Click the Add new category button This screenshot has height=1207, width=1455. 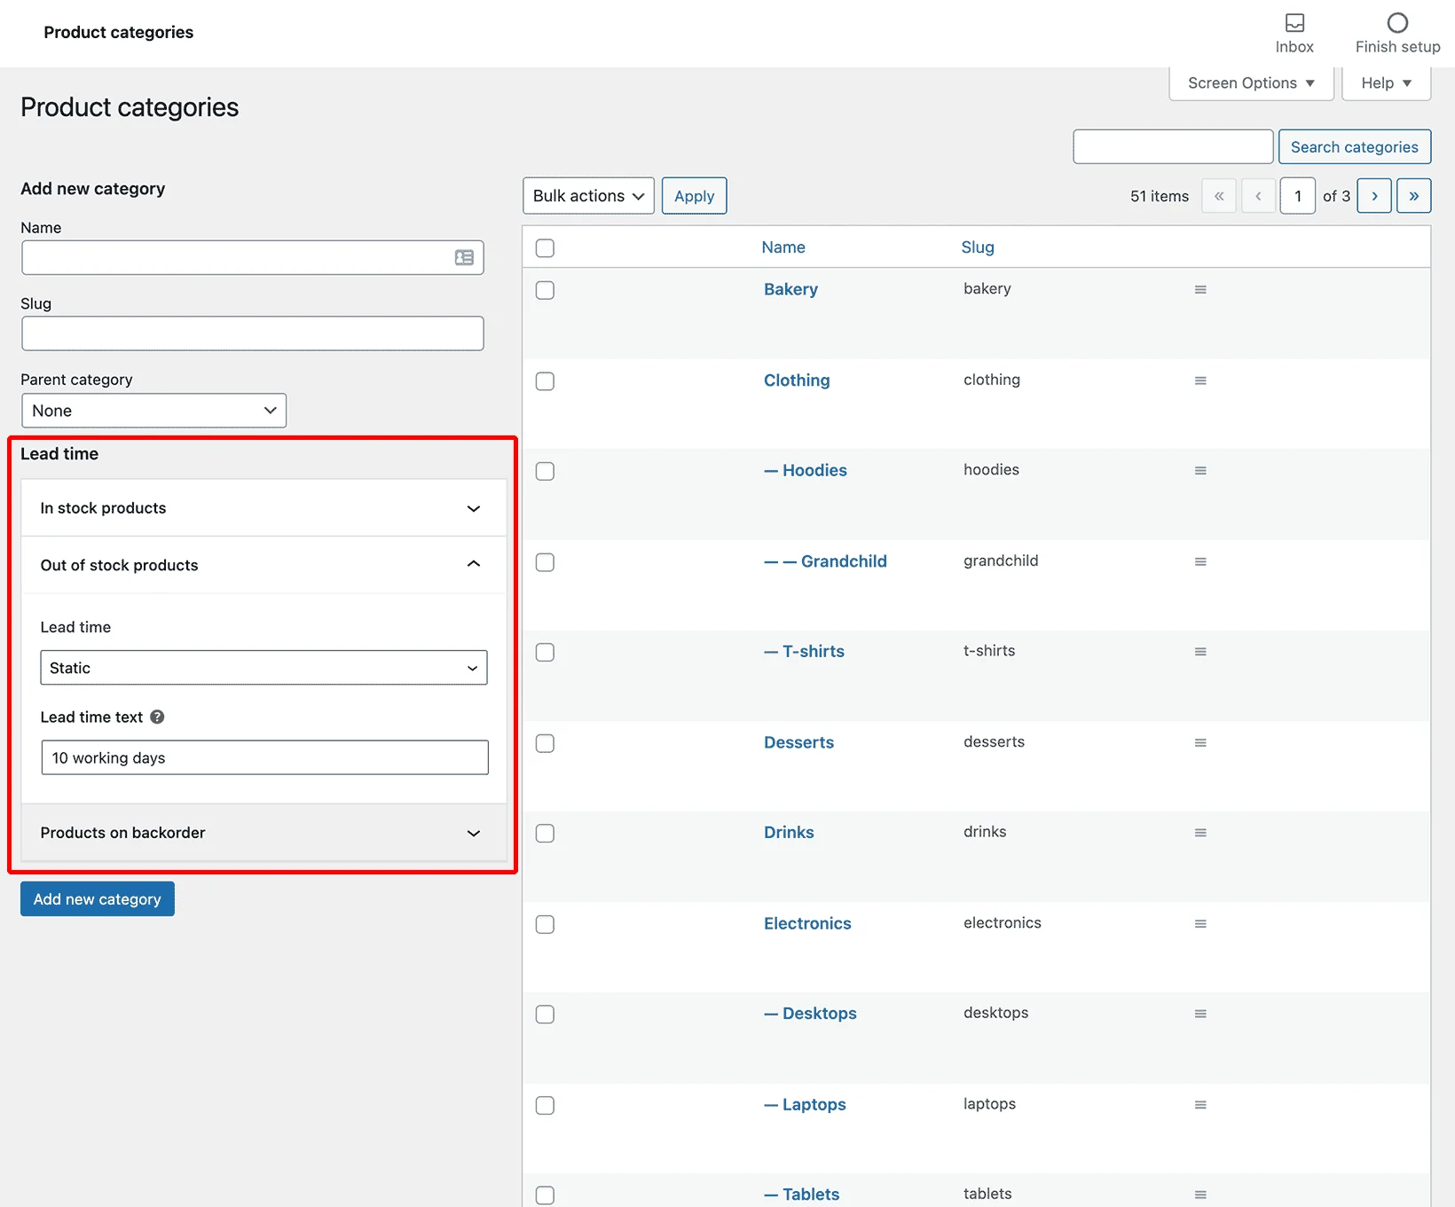click(97, 898)
